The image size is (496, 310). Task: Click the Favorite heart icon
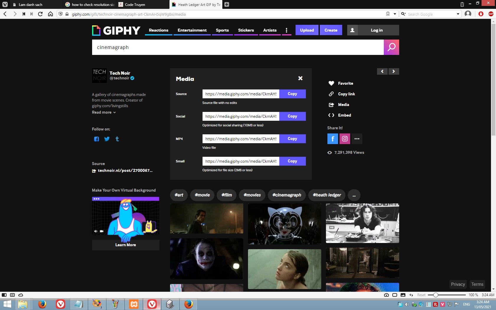tap(331, 83)
